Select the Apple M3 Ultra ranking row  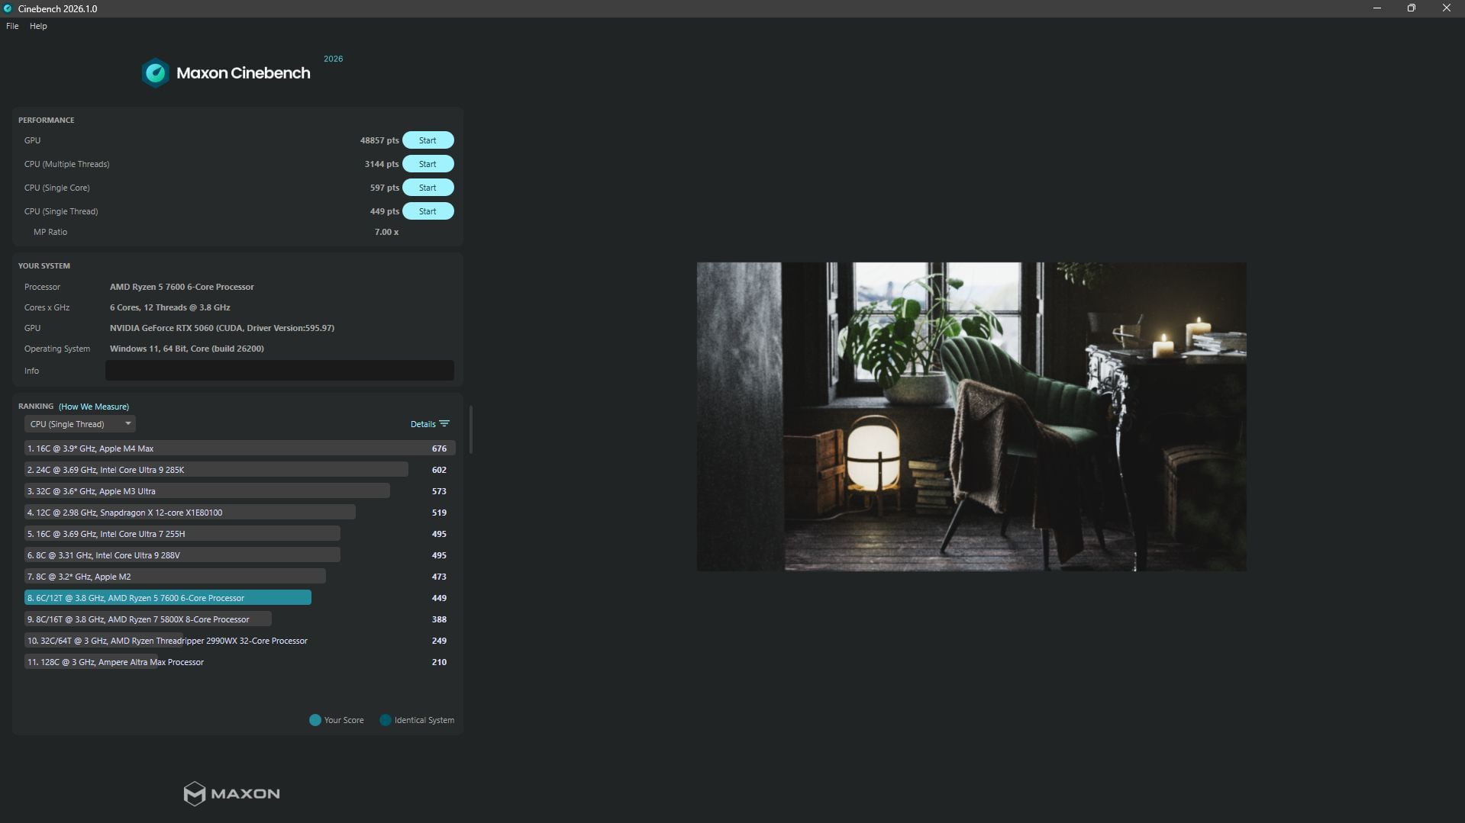click(240, 491)
